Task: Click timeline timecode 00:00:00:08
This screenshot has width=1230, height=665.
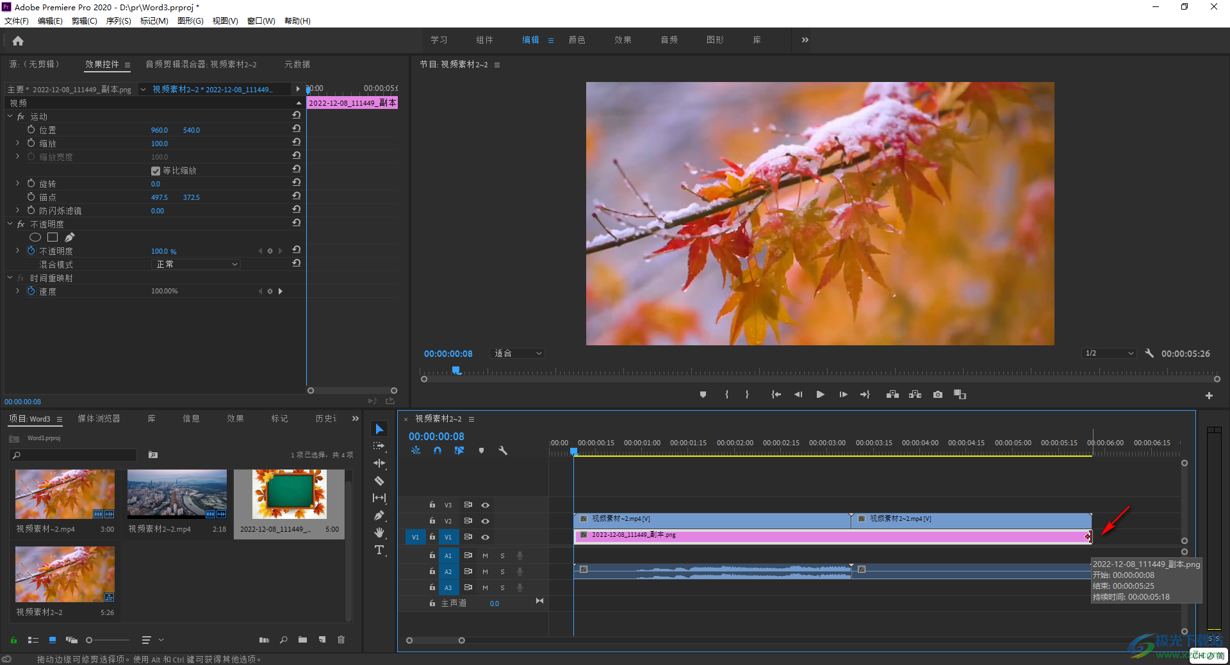Action: pos(436,436)
